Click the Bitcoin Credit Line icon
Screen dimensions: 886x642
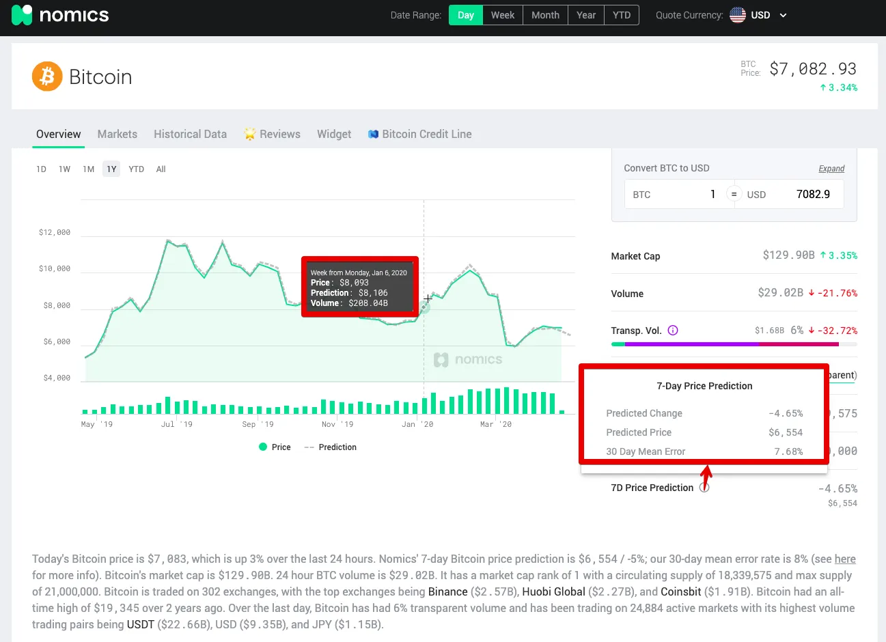[x=373, y=134]
